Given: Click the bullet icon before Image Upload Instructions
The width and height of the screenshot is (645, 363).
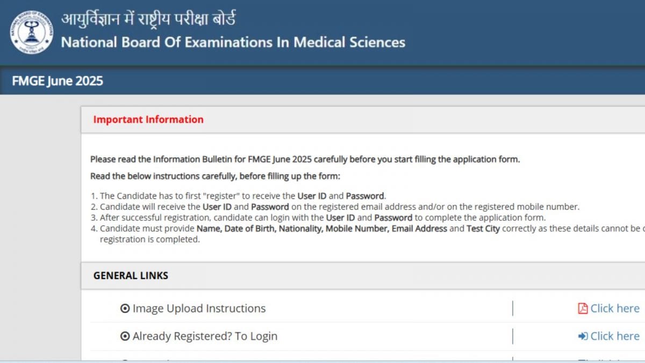Looking at the screenshot, I should 125,309.
